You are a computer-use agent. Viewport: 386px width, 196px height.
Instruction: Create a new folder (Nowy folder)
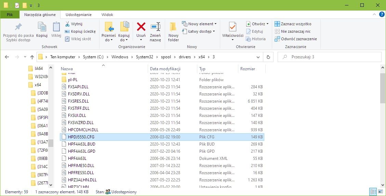click(x=173, y=32)
